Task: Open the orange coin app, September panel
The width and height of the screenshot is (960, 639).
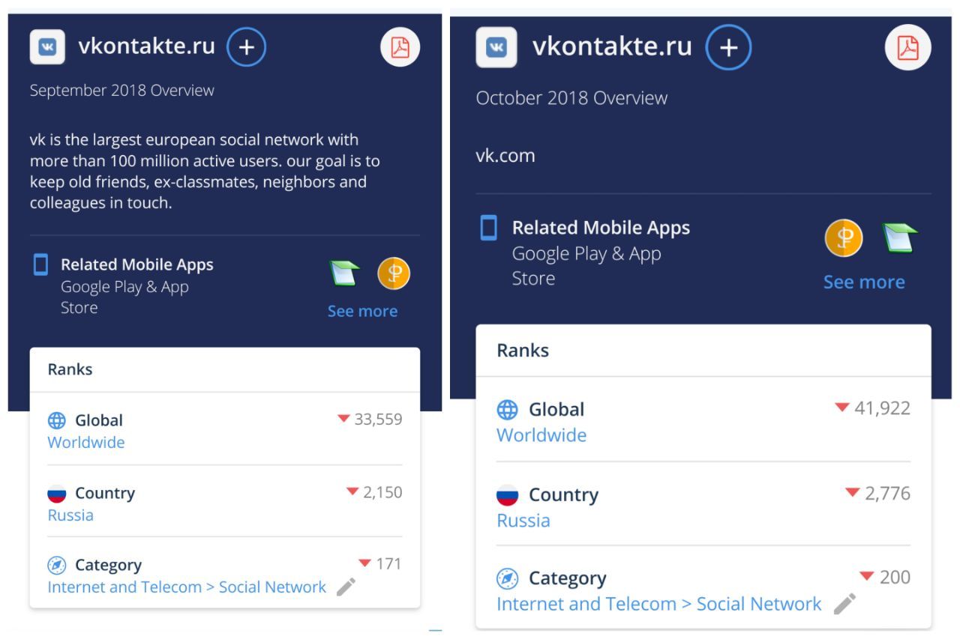Action: coord(394,272)
